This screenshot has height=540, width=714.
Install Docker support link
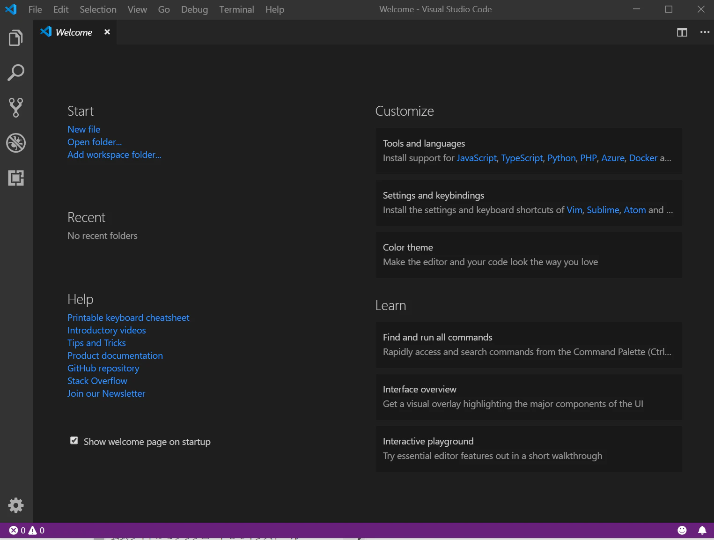tap(643, 158)
